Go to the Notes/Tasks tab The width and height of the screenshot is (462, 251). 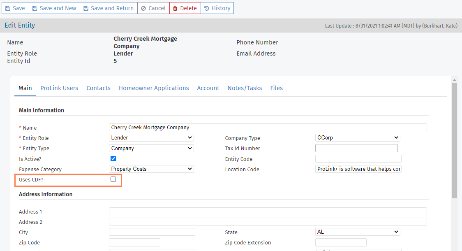tap(245, 88)
